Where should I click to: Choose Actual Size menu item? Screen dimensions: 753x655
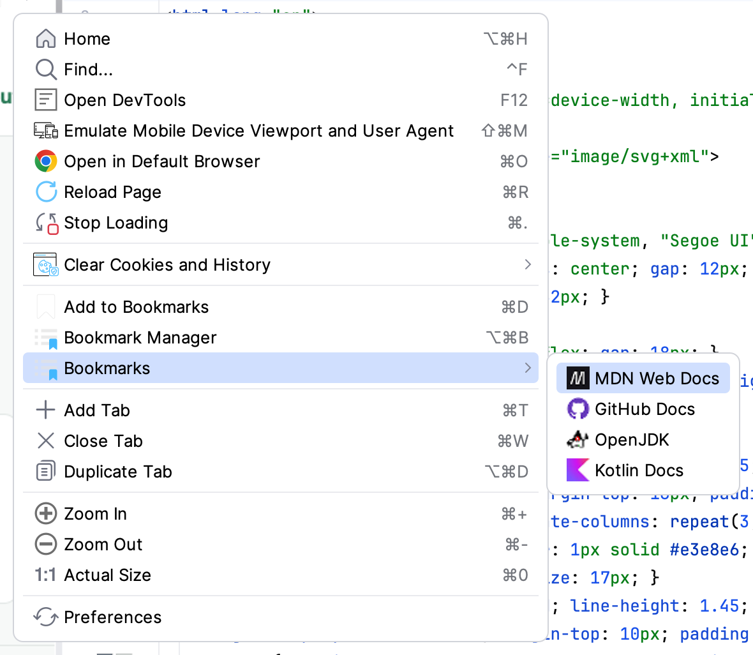(x=281, y=575)
